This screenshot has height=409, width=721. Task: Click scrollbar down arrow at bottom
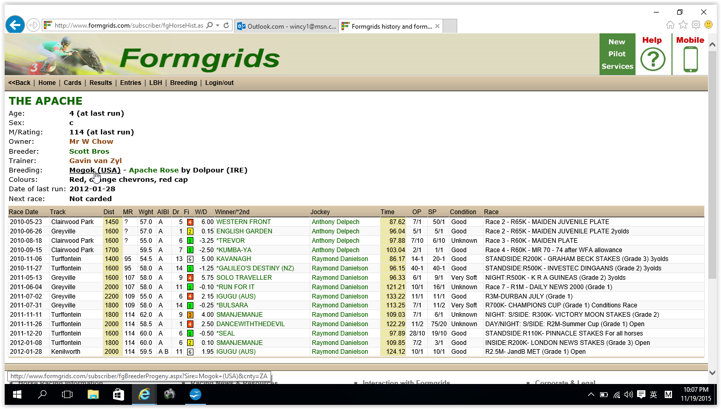713,373
